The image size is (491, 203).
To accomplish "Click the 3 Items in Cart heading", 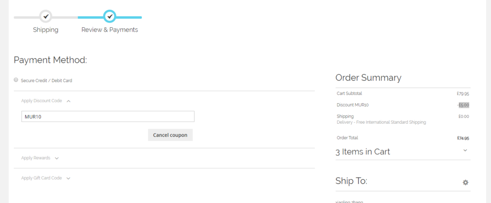I will 362,152.
